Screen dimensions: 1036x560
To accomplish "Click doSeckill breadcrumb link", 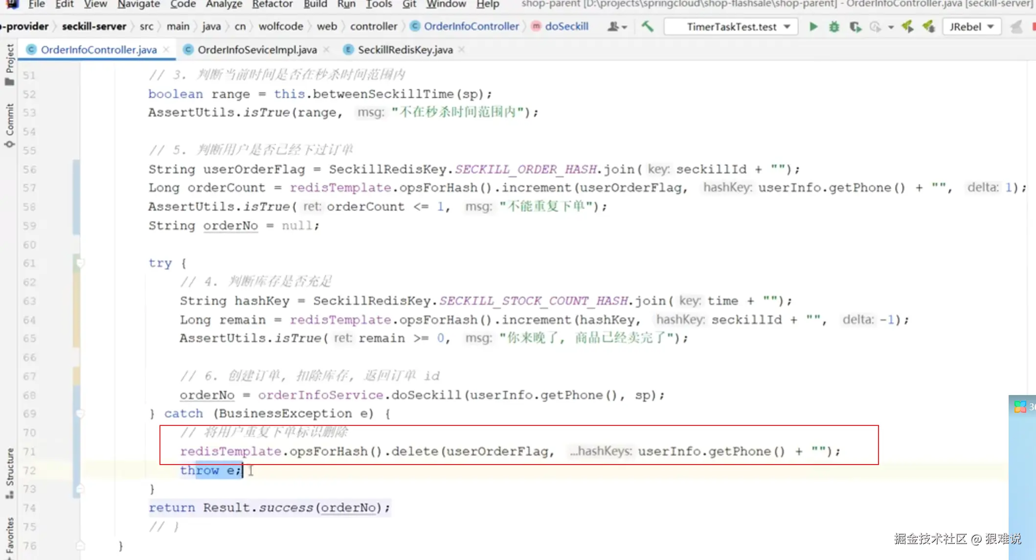I will (566, 26).
